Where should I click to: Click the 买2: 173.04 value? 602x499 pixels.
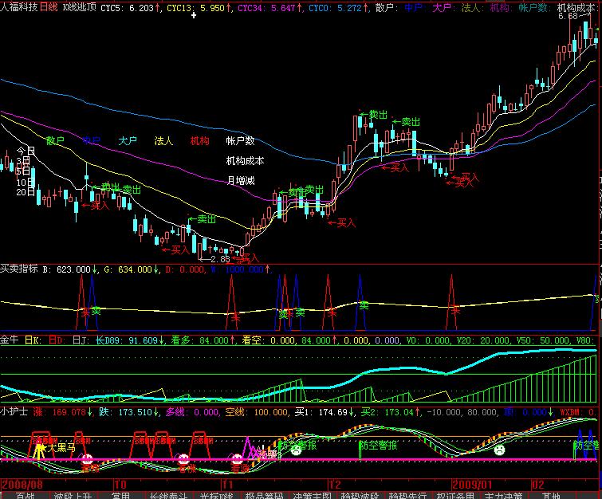[x=391, y=412]
